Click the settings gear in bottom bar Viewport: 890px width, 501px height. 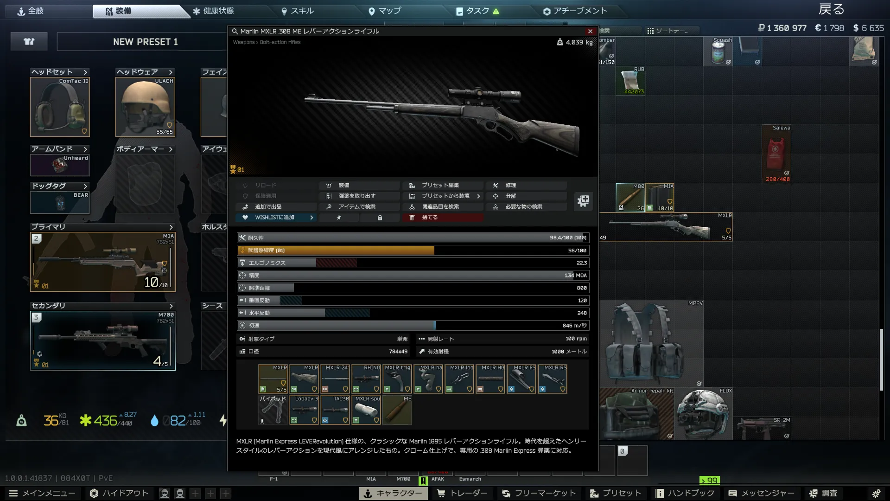[x=876, y=493]
